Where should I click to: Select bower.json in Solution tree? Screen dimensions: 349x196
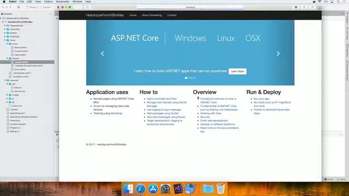point(15,120)
